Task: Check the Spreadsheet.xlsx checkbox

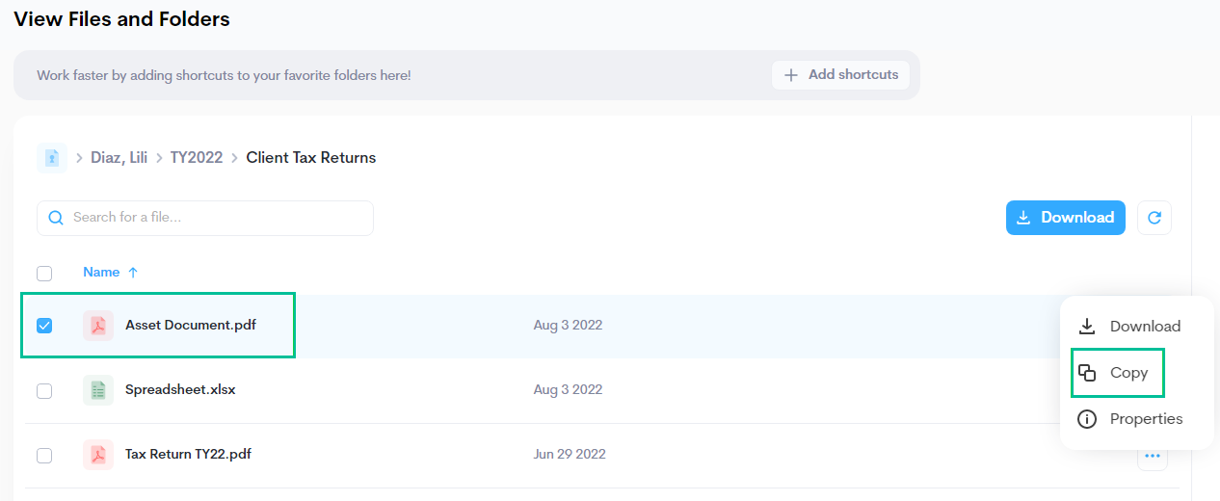Action: (x=44, y=390)
